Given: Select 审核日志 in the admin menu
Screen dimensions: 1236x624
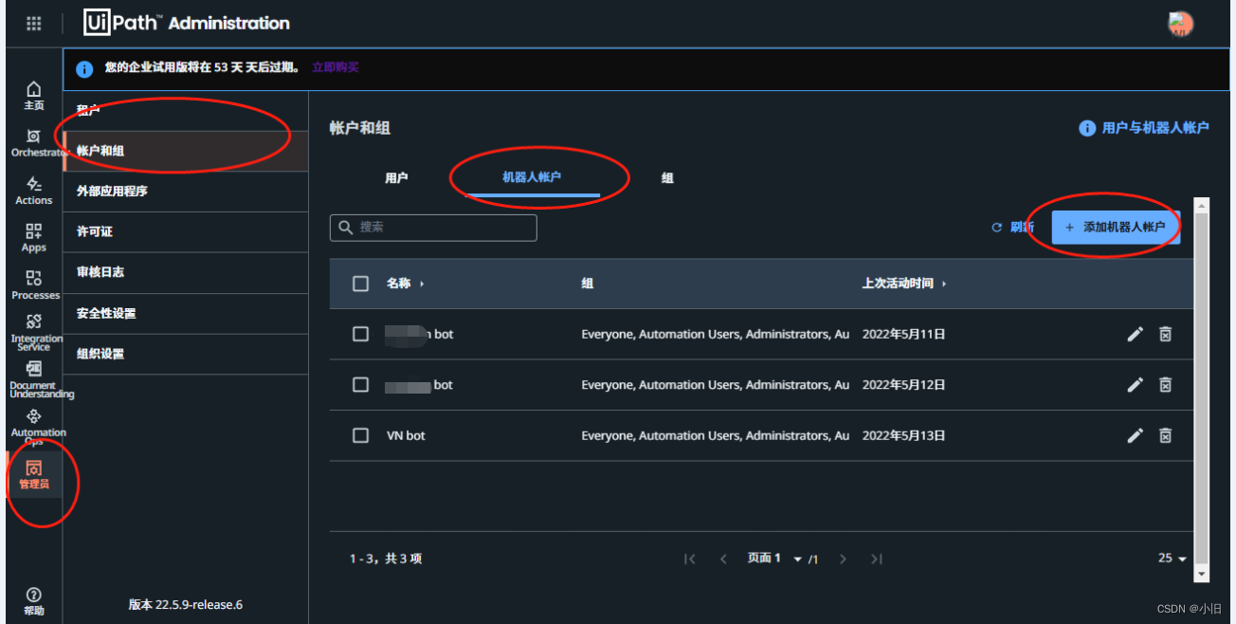Looking at the screenshot, I should coord(186,273).
